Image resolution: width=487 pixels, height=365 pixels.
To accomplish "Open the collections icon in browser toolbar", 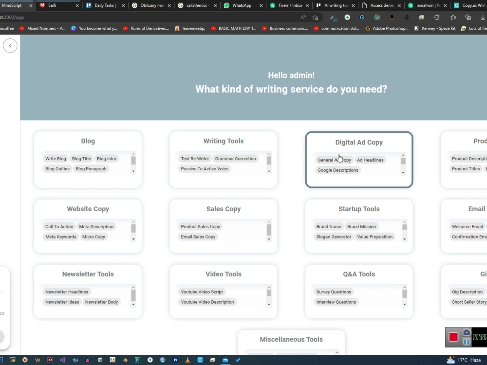I will [x=468, y=18].
